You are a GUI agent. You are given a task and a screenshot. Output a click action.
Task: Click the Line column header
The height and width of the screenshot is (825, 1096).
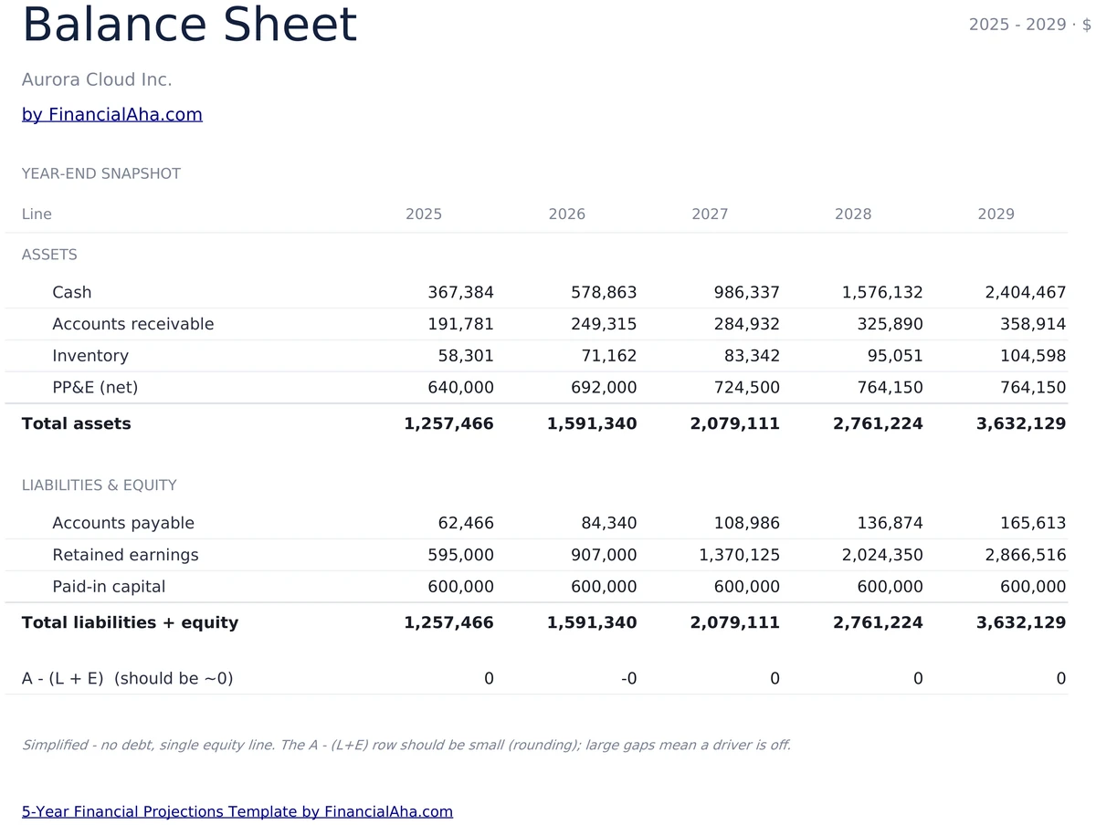[37, 214]
